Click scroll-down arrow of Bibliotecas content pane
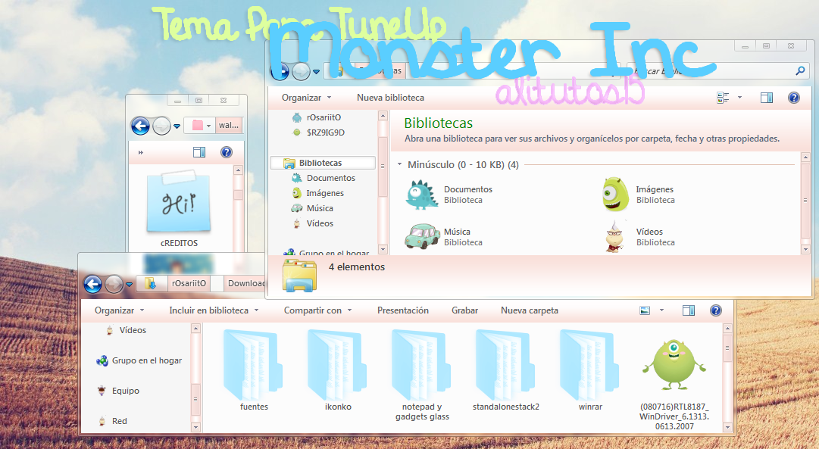Image resolution: width=819 pixels, height=449 pixels. (x=805, y=250)
